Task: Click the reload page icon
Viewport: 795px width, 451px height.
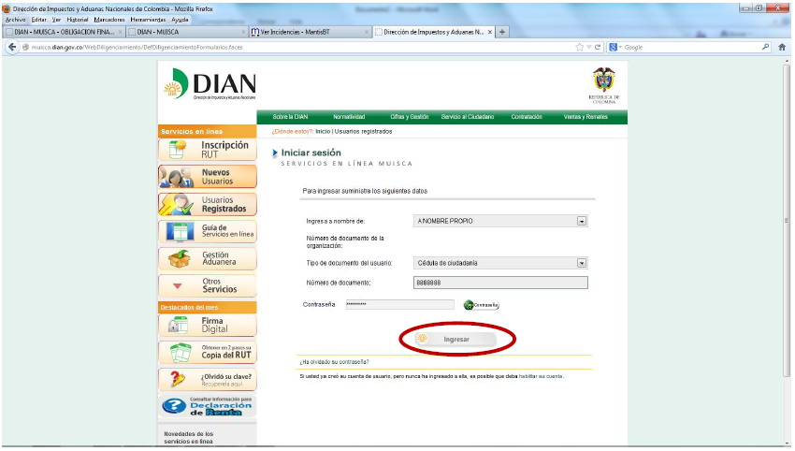Action: (598, 47)
